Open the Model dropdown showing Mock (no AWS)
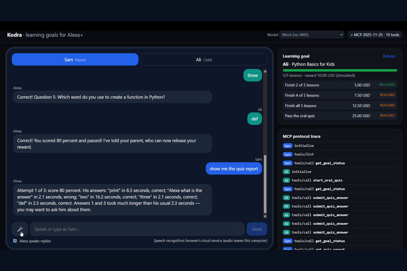 coord(312,35)
